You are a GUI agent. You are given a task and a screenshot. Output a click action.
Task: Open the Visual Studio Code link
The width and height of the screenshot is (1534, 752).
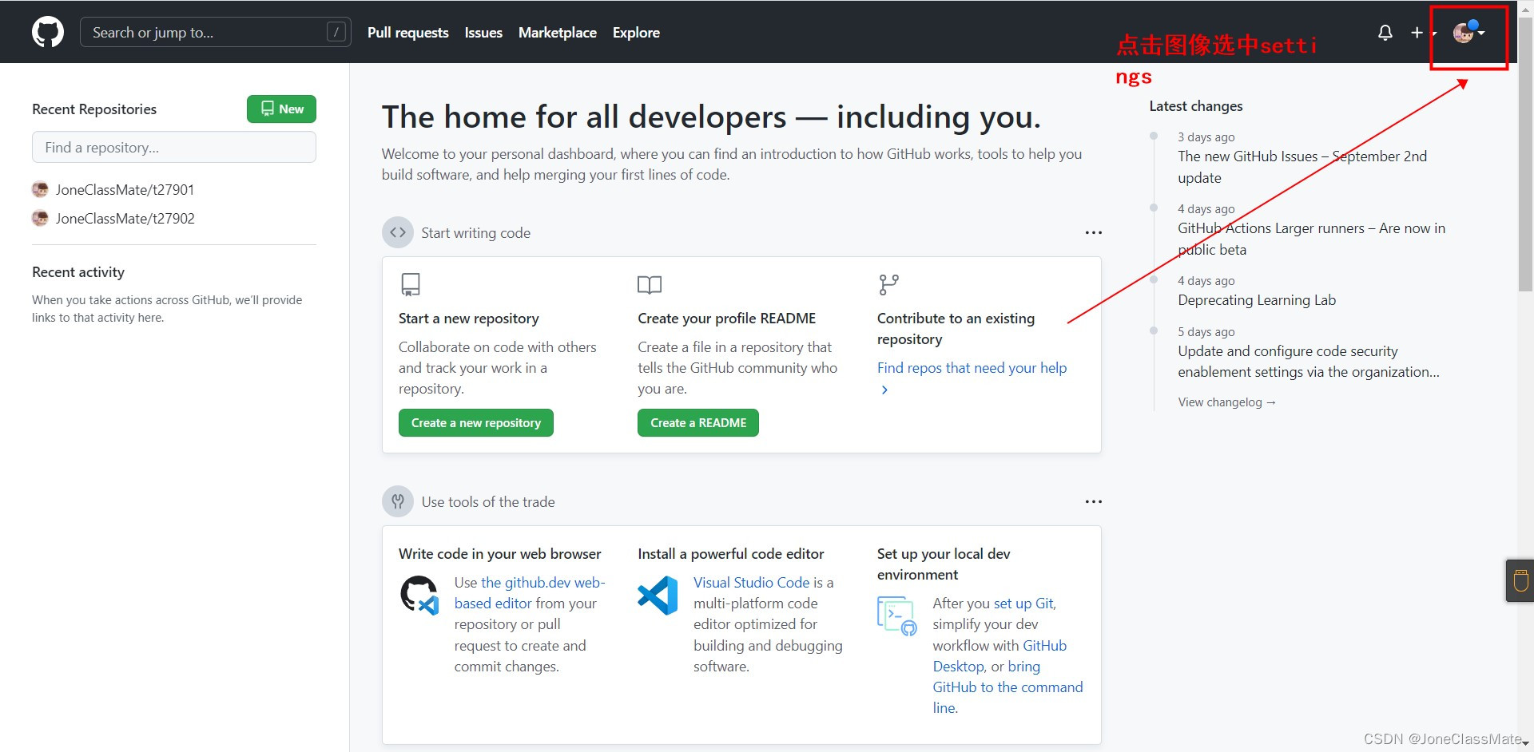tap(752, 583)
